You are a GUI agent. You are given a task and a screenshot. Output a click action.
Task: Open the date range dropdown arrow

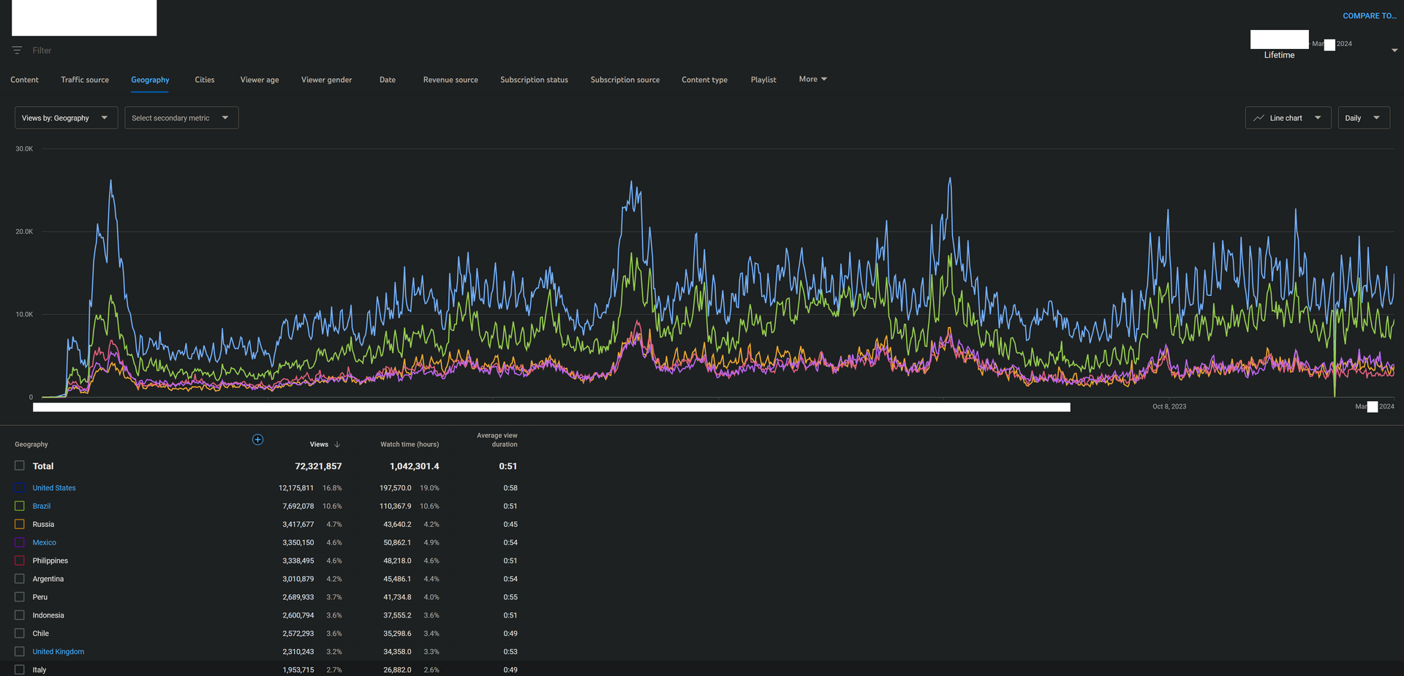[1394, 50]
